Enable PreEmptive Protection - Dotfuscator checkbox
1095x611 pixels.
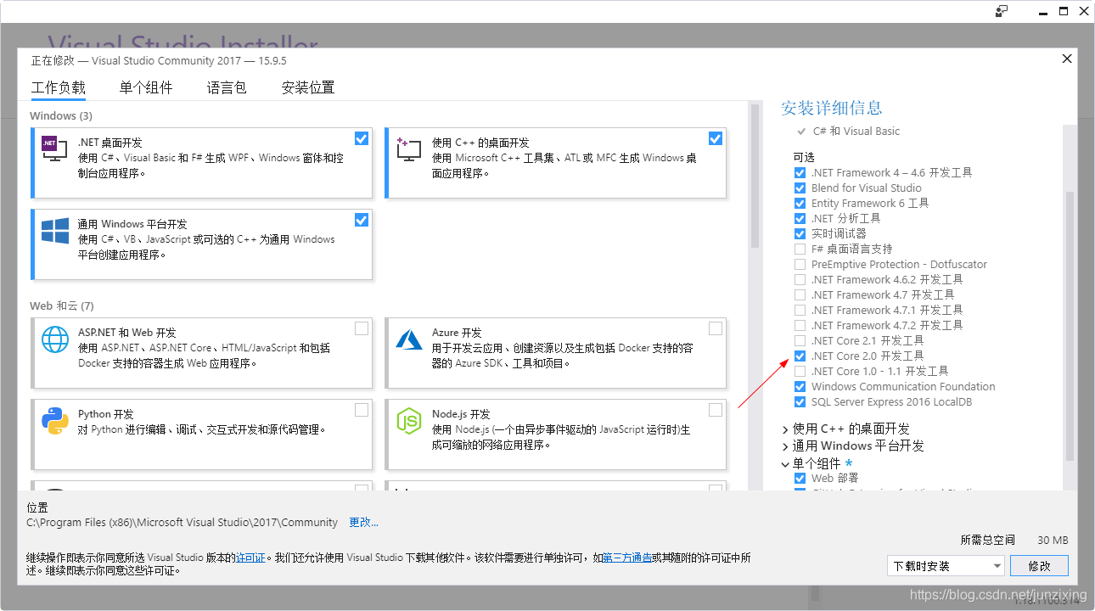[800, 264]
